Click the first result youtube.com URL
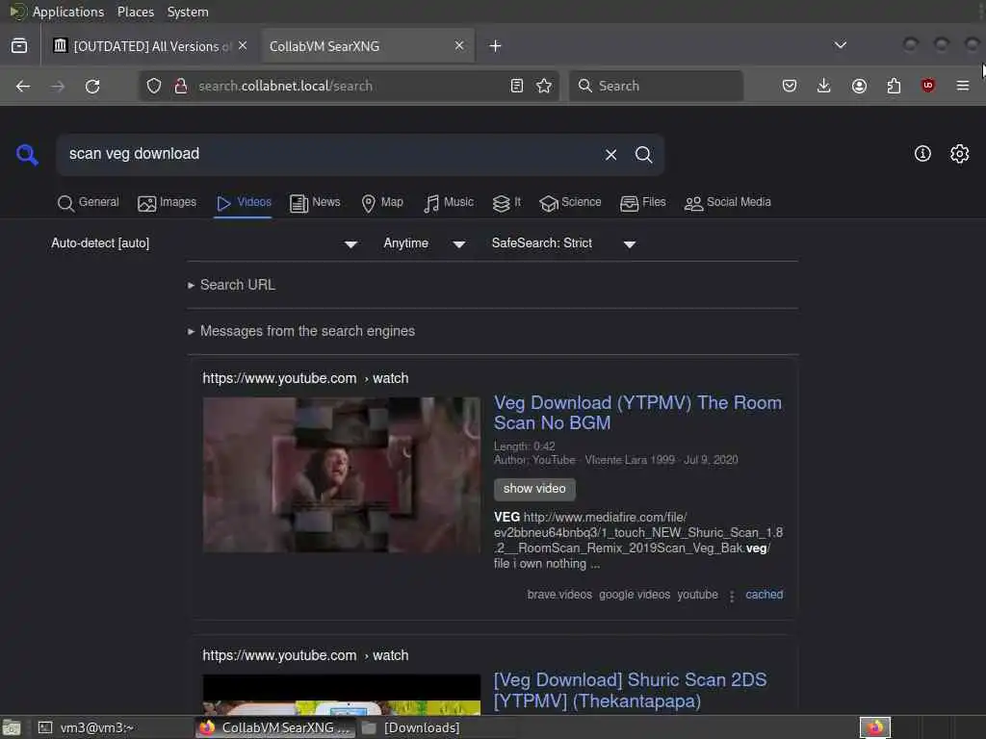The width and height of the screenshot is (986, 739). 305,378
